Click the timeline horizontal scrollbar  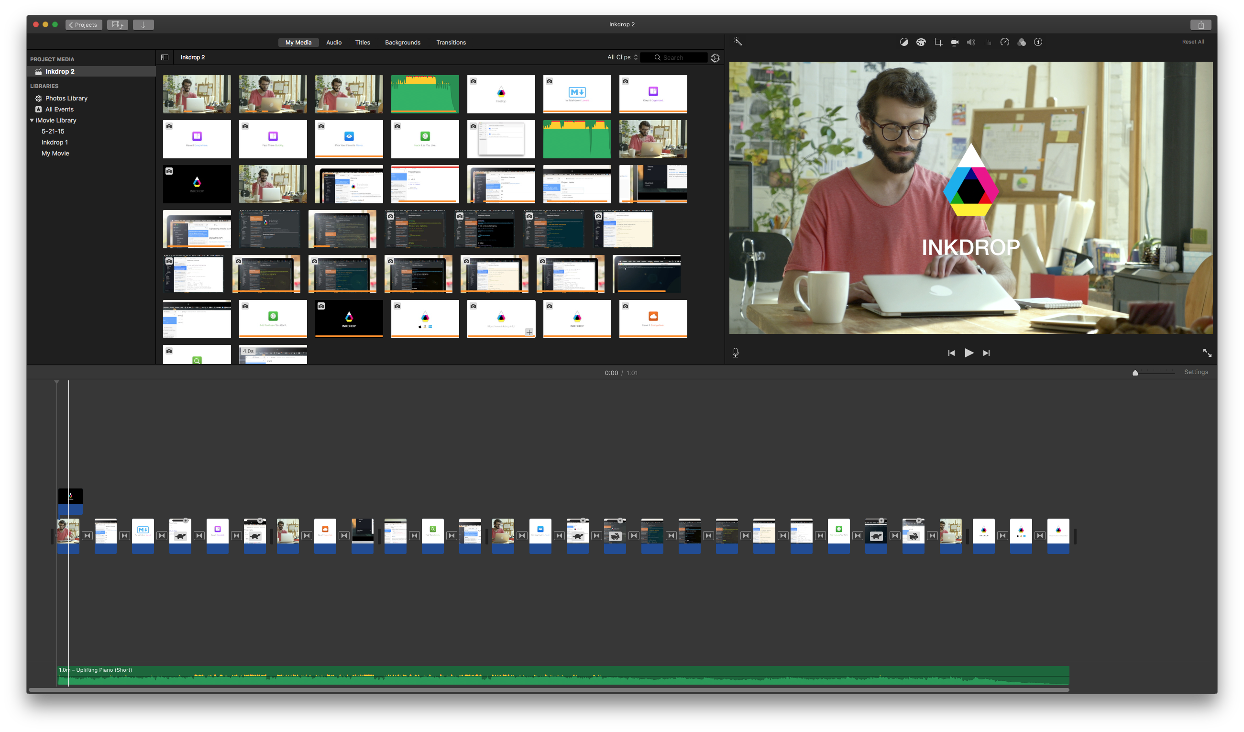[x=549, y=689]
